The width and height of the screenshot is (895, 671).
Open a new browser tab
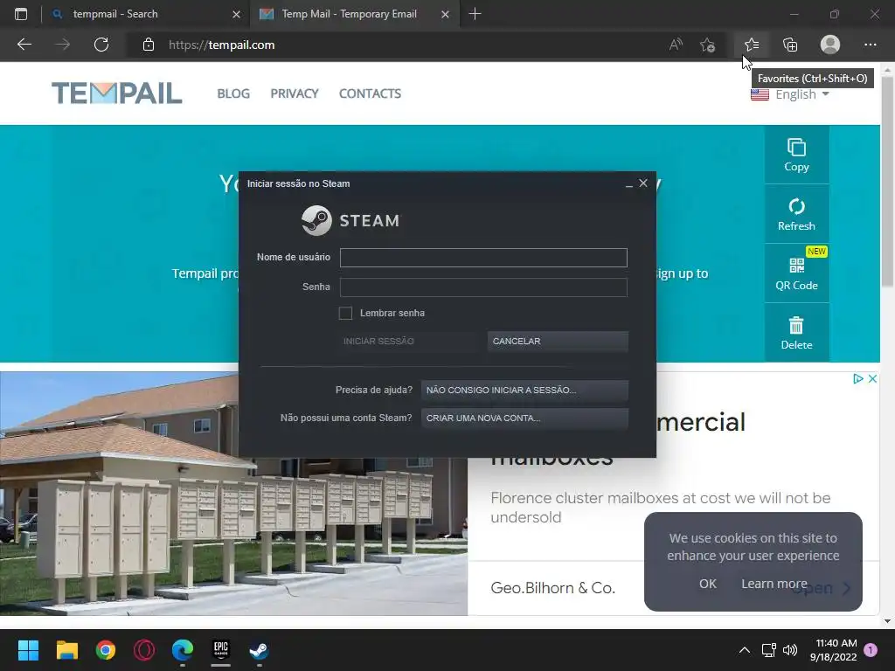[x=475, y=14]
